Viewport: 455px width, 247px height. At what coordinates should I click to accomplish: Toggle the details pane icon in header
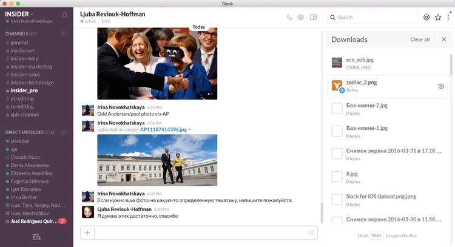(x=313, y=18)
